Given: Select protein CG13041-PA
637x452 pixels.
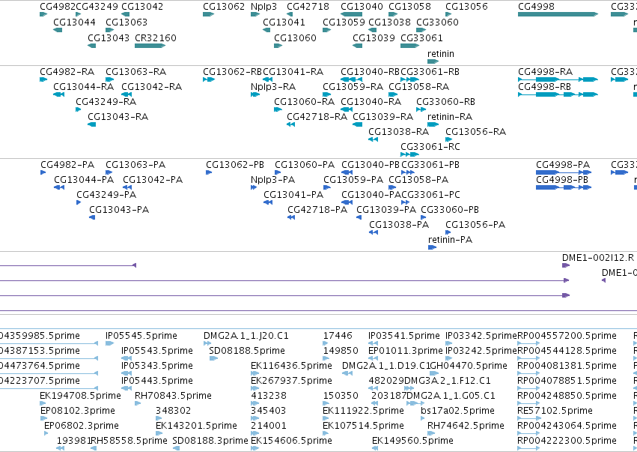Looking at the screenshot, I should pos(293,195).
